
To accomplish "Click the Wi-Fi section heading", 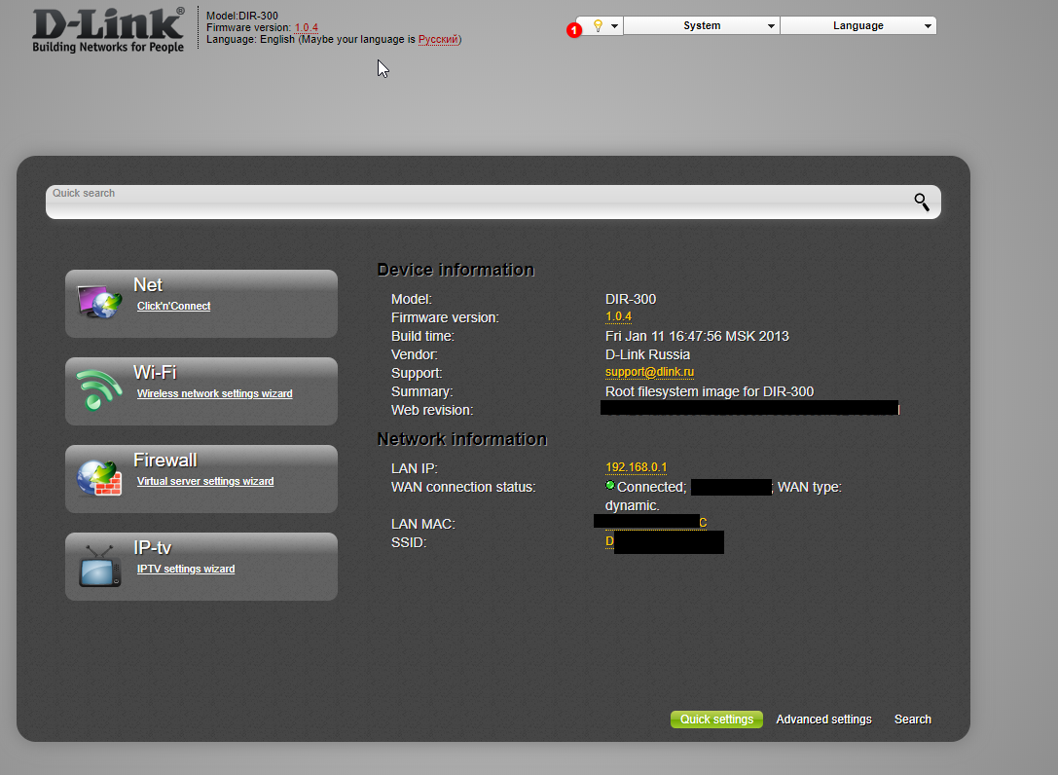I will coord(155,373).
